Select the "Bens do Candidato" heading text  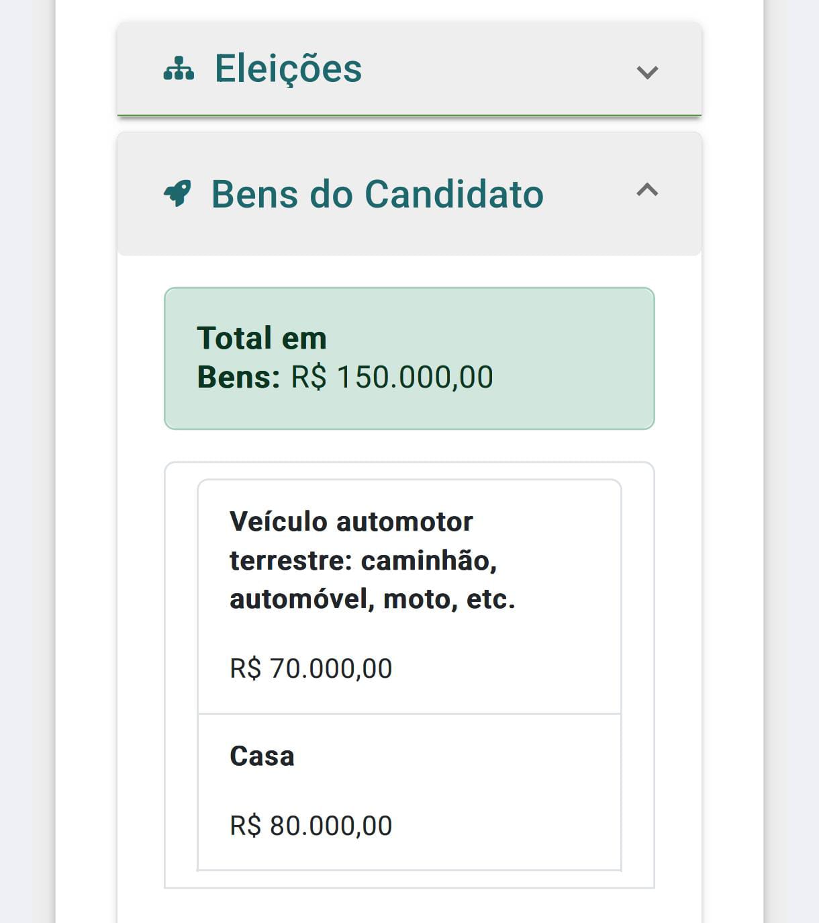[x=377, y=194]
